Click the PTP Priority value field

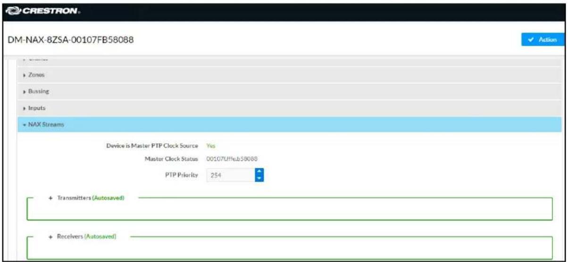tap(231, 175)
